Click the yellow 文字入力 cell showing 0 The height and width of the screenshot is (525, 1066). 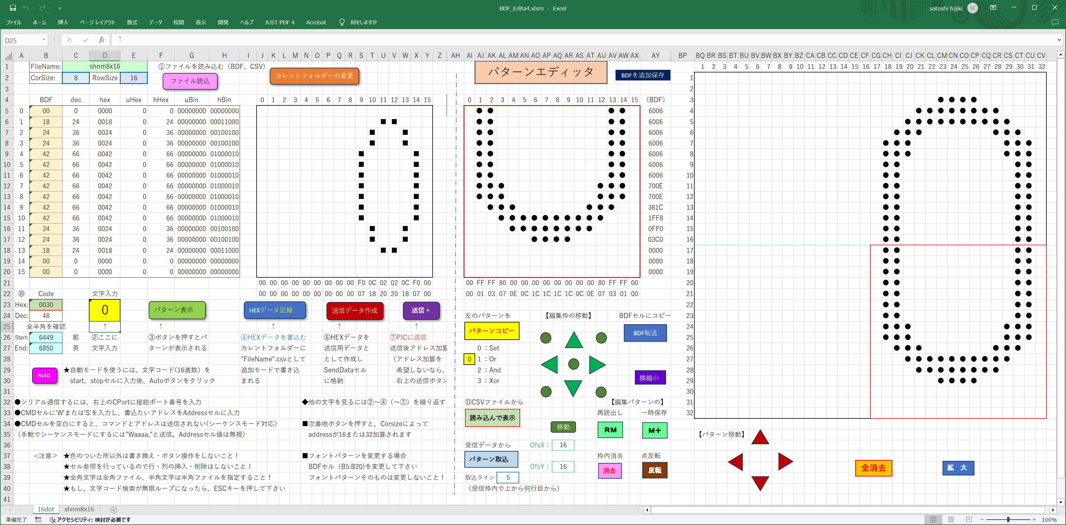click(105, 310)
